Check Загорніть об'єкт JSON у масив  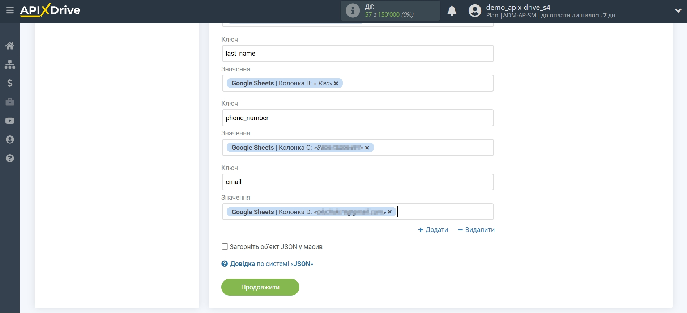[x=225, y=246]
